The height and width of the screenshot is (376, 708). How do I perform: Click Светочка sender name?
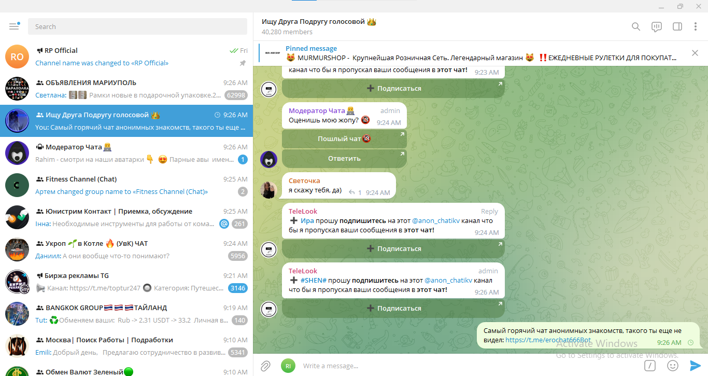point(304,180)
